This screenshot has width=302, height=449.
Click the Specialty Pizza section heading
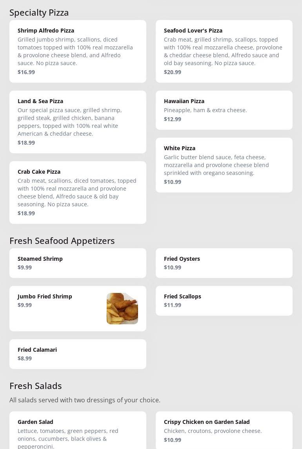39,13
